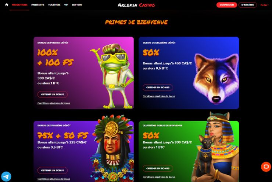The height and width of the screenshot is (182, 272).
Task: Open second deposit bonus conditions link
Action: pyautogui.click(x=159, y=96)
